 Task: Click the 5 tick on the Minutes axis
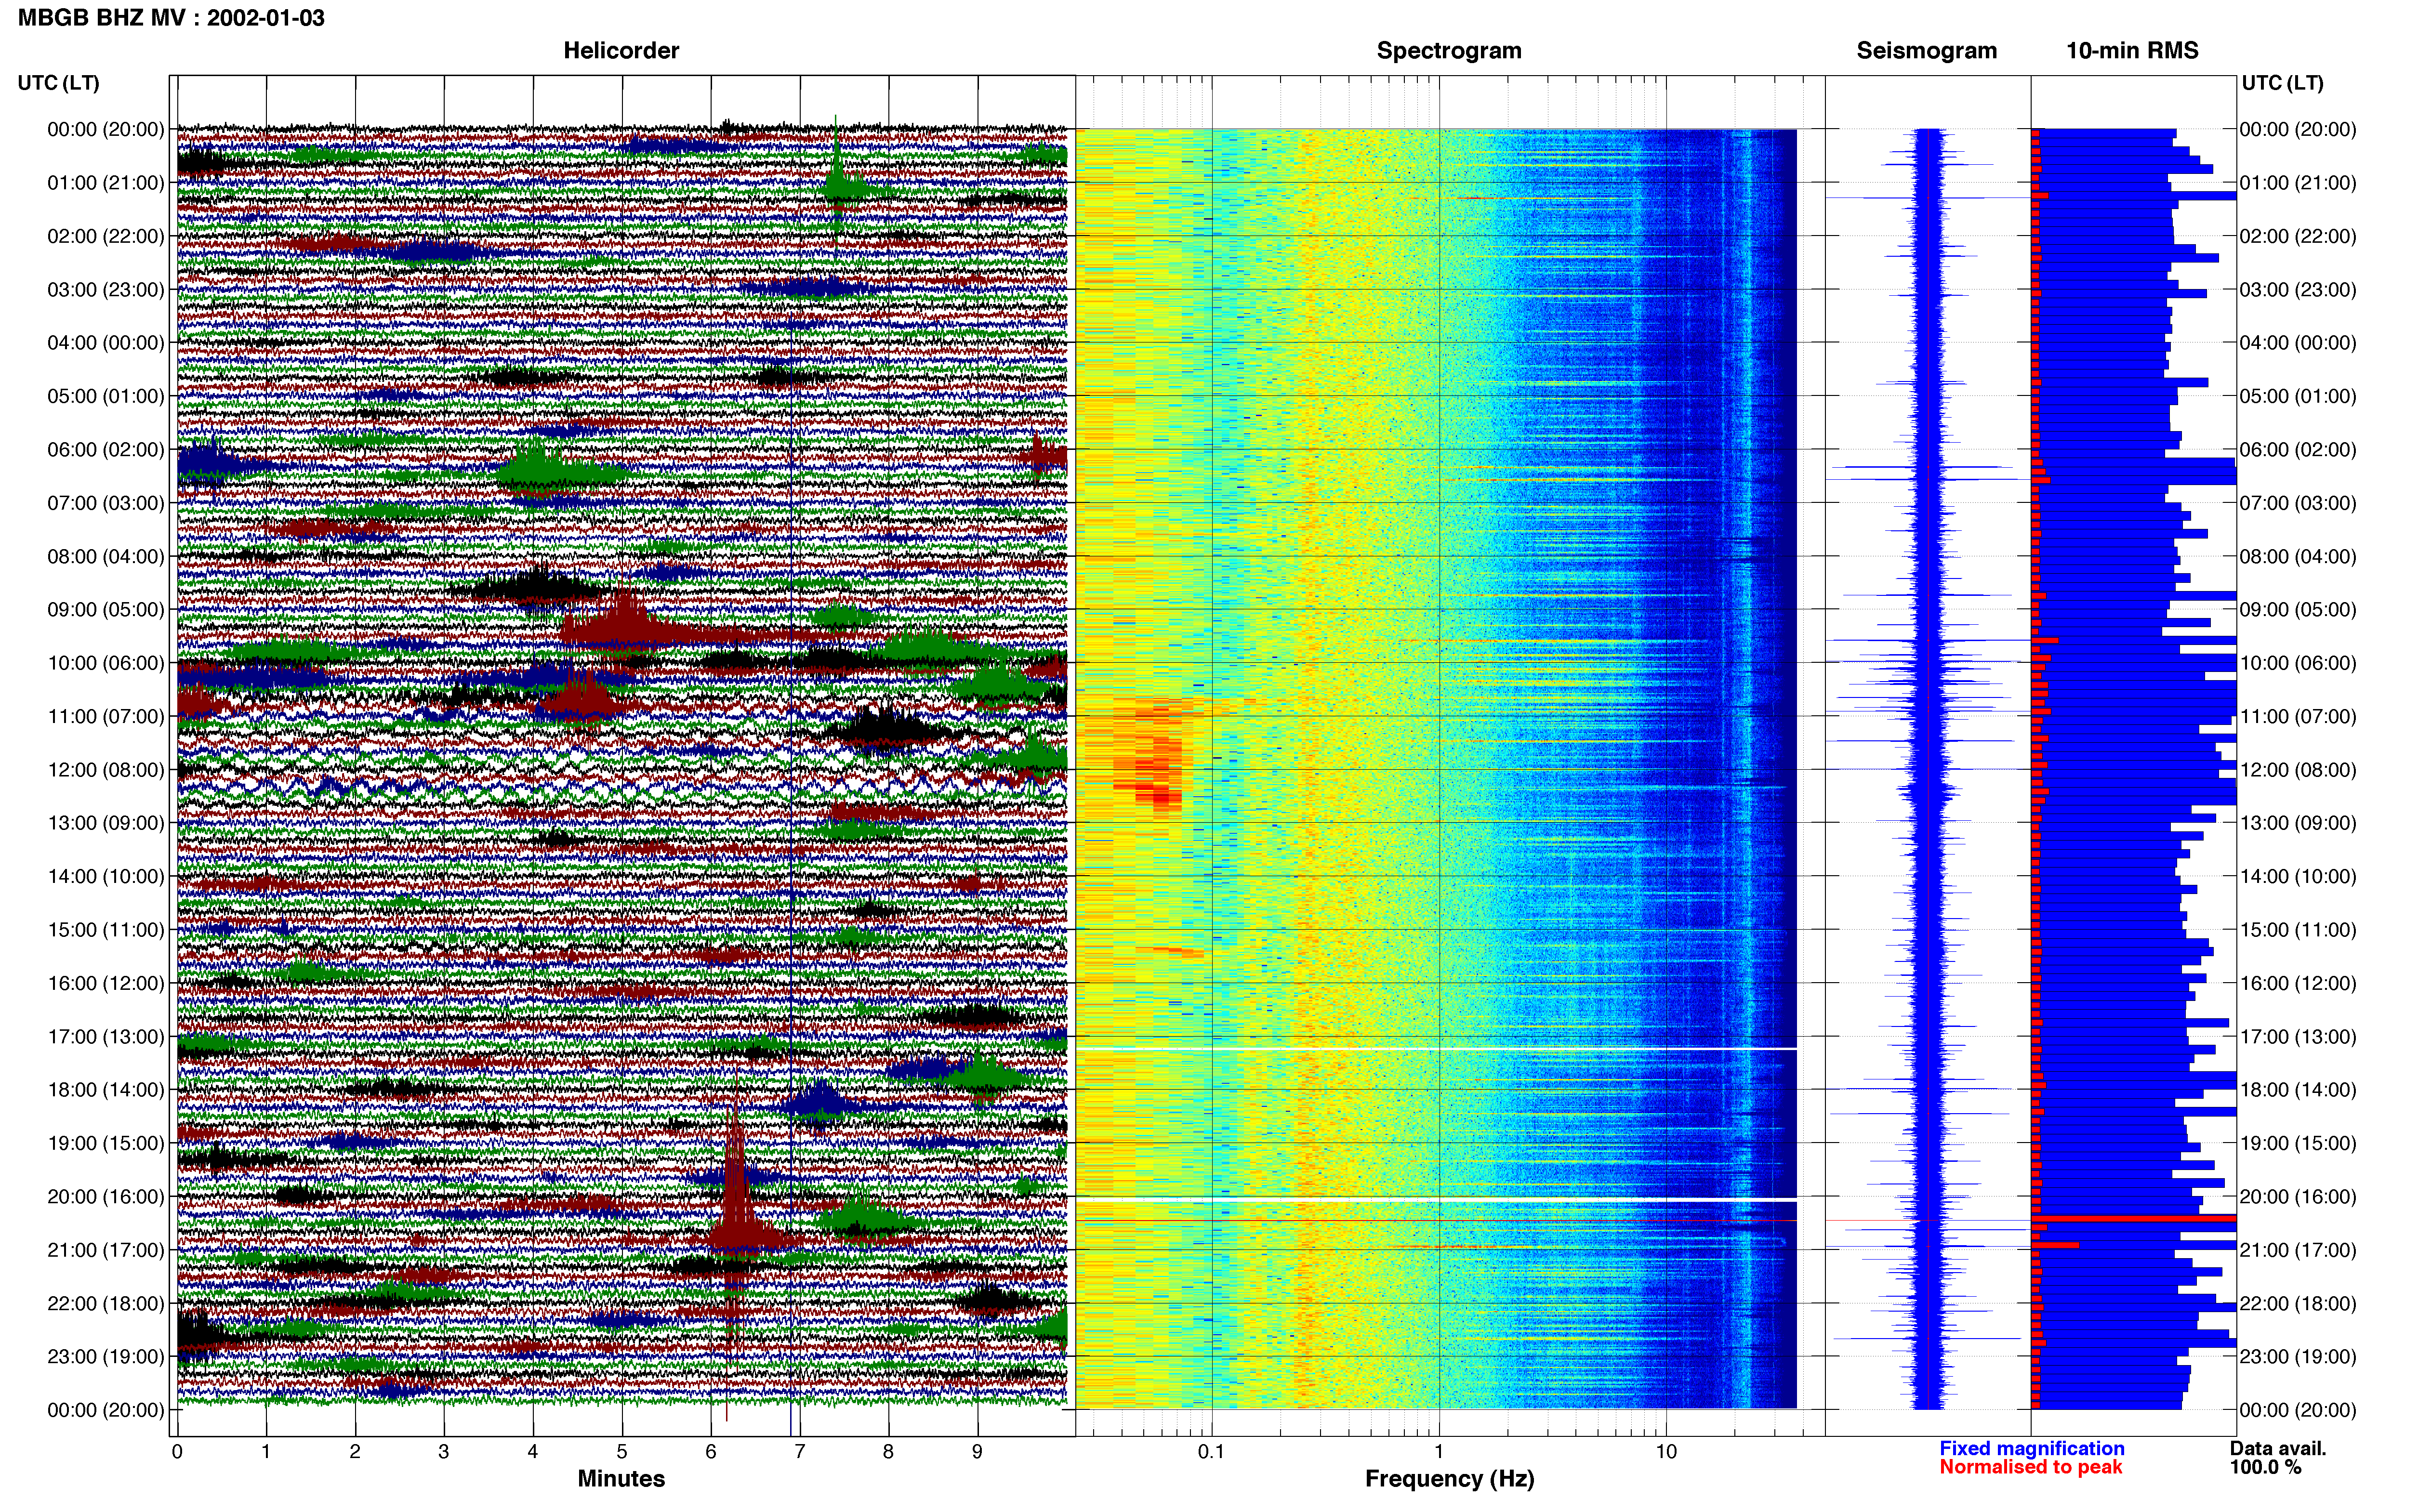pyautogui.click(x=622, y=1452)
